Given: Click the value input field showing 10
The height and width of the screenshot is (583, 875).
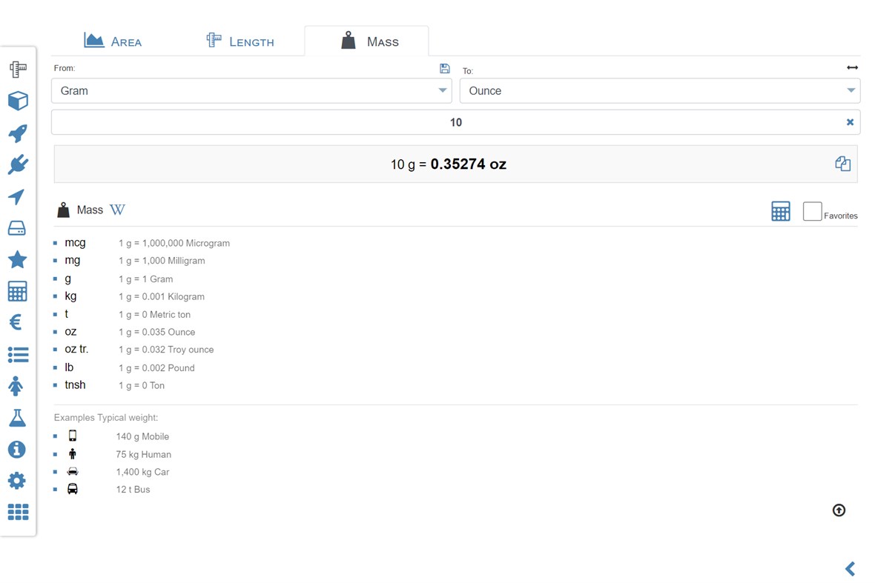Looking at the screenshot, I should click(455, 122).
